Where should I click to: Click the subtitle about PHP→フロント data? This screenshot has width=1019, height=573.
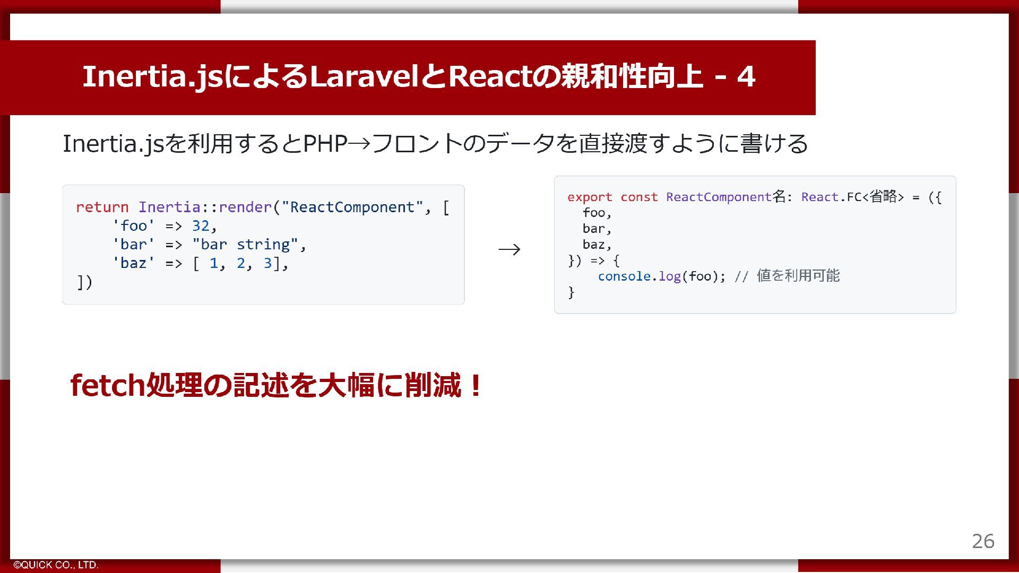435,144
